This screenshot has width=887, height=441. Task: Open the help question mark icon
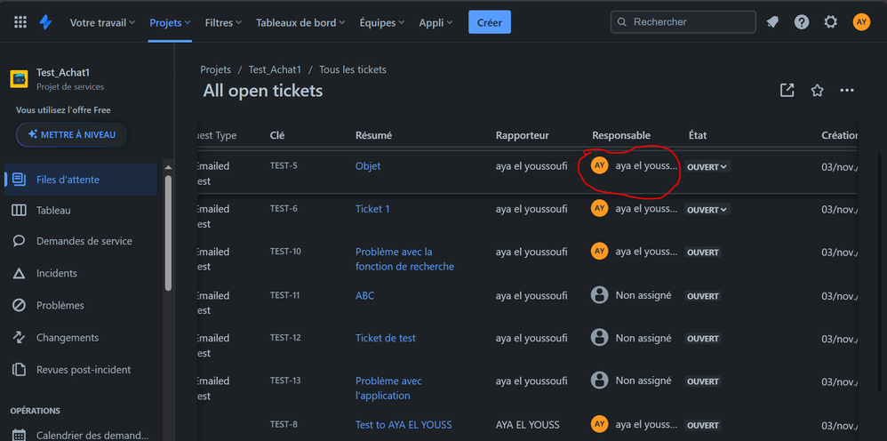tap(802, 22)
